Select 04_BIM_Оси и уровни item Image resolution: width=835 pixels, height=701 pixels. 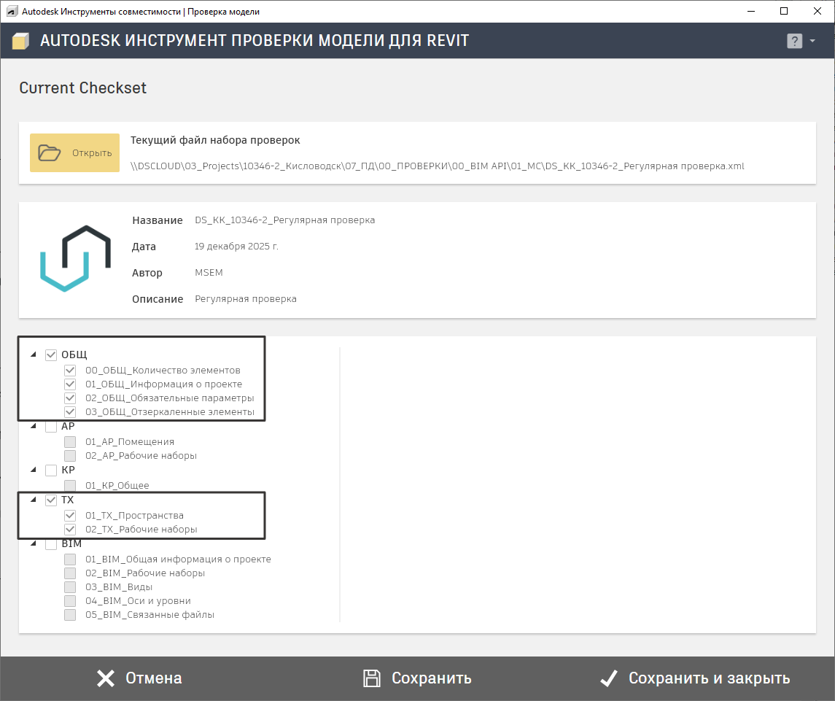(x=138, y=601)
